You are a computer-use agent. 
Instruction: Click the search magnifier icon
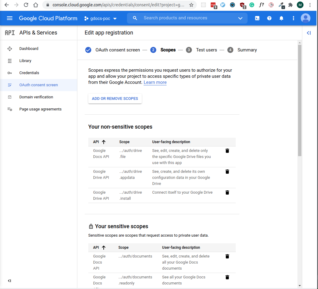coord(135,18)
